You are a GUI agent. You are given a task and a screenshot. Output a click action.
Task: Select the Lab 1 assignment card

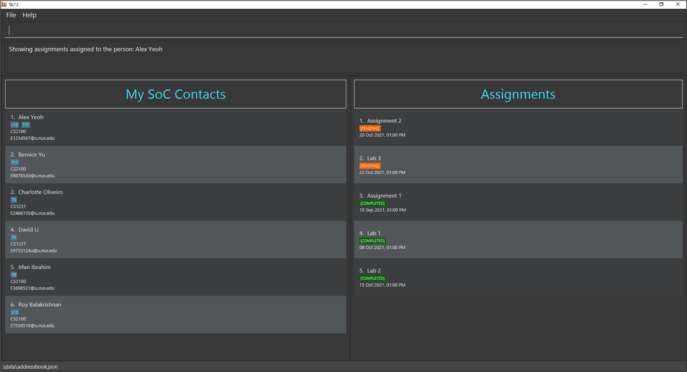pos(517,239)
